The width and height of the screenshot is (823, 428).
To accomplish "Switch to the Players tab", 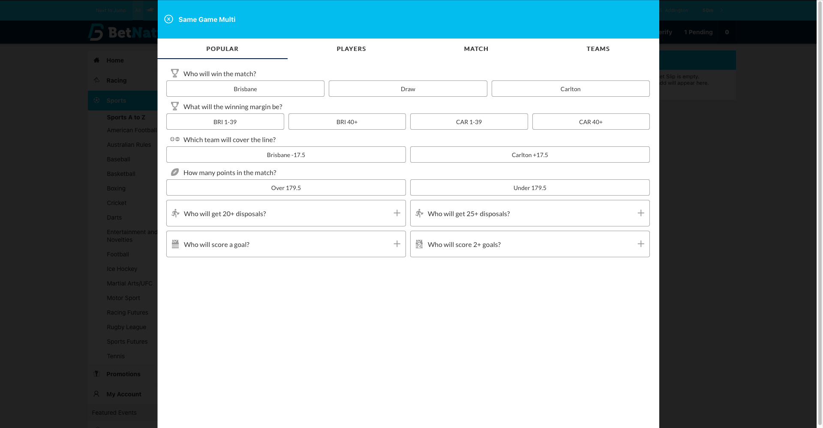I will pos(351,49).
